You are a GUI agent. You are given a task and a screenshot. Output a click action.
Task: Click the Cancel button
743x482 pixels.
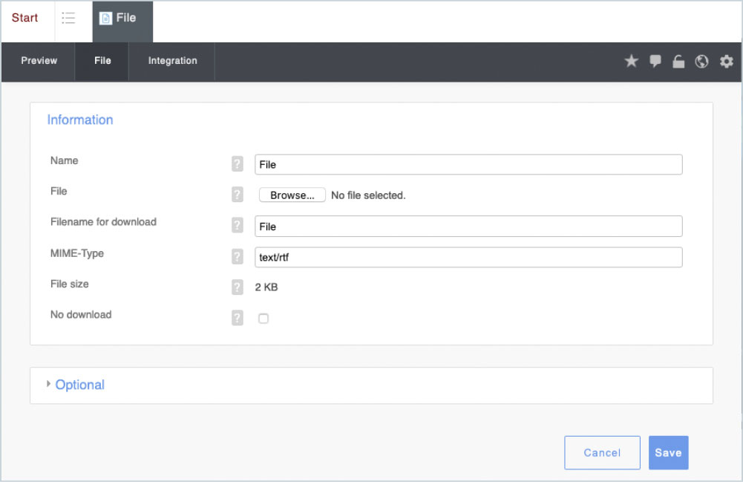coord(602,452)
